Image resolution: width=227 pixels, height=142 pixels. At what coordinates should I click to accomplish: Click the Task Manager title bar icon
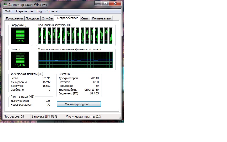(x=5, y=5)
